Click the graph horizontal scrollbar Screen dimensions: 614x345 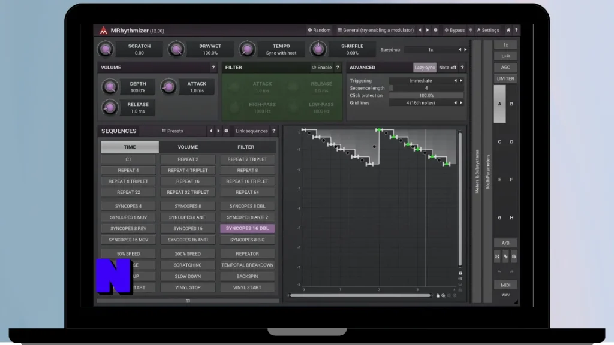(x=360, y=296)
